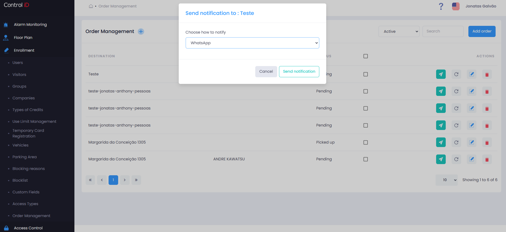Viewport: 506px width, 232px height.
Task: Edit the Picked up order row
Action: pos(472,143)
